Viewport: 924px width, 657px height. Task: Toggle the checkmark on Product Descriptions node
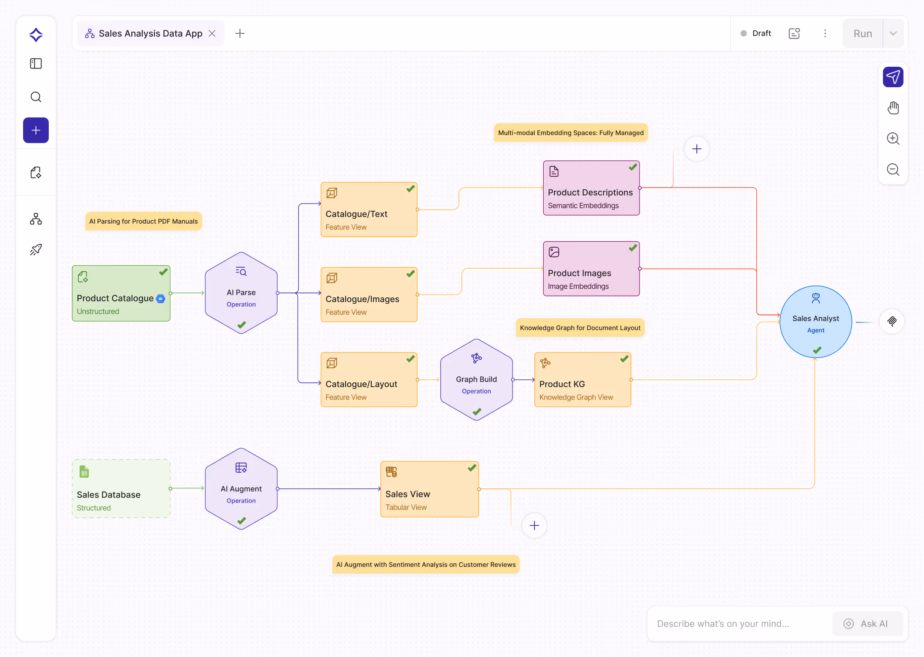633,167
